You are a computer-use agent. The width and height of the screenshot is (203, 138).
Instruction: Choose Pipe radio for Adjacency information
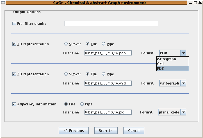click(x=82, y=104)
